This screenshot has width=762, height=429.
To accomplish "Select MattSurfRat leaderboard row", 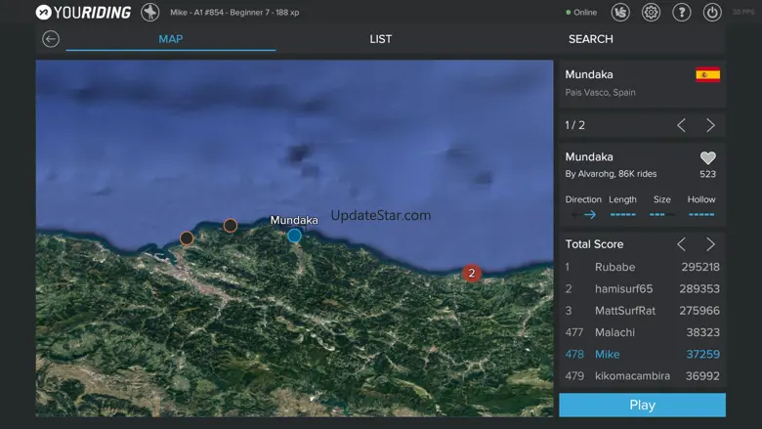I will coord(642,311).
